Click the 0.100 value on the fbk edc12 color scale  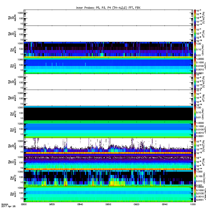pos(199,176)
